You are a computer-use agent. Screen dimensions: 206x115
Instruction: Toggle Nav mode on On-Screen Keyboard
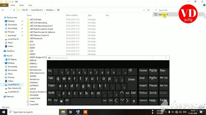pos(164,71)
